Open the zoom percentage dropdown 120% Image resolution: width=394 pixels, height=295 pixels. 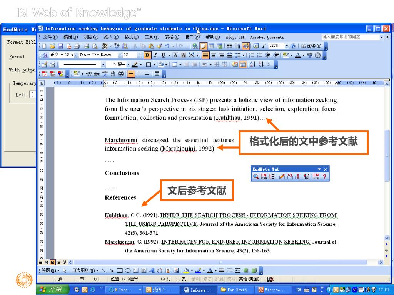(287, 46)
